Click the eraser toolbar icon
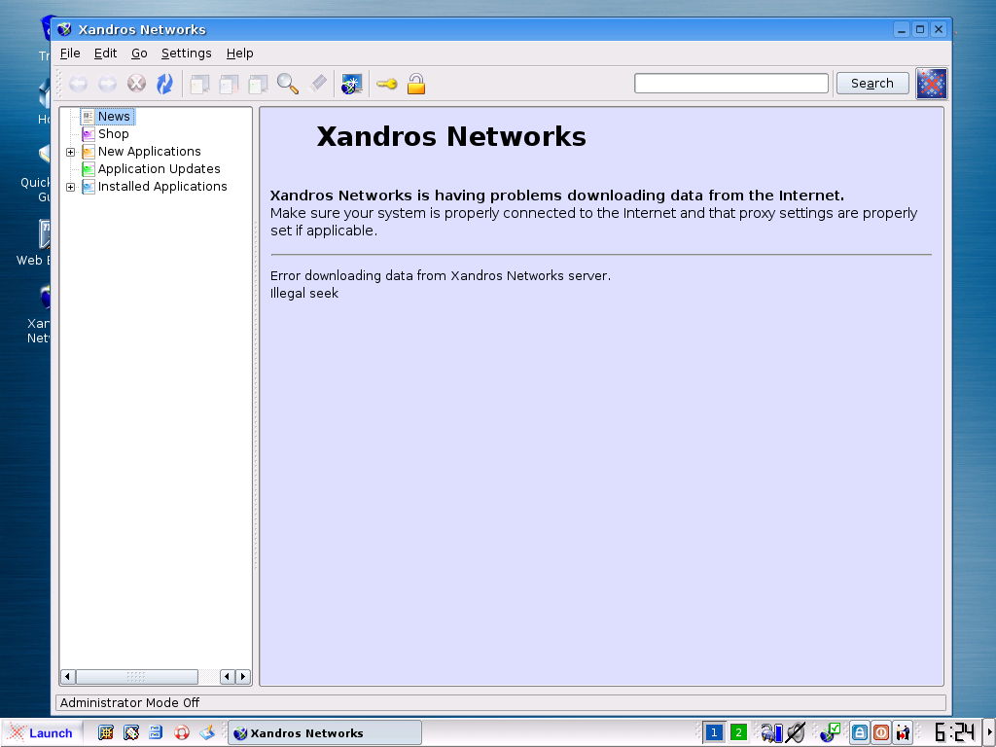Screen dimensions: 996x747 coord(318,84)
